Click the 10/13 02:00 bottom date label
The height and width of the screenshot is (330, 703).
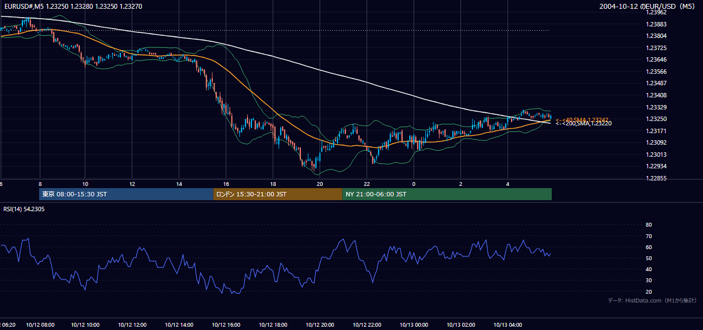coord(461,325)
